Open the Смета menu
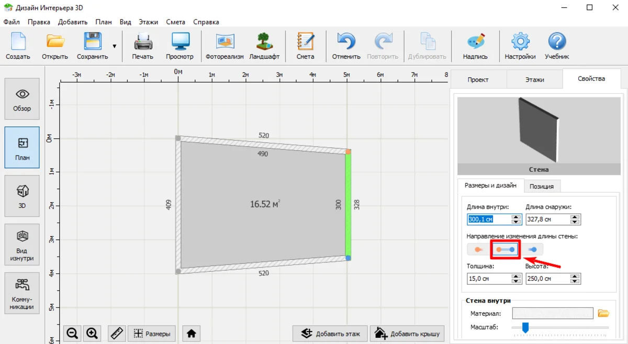The image size is (628, 344). click(x=176, y=22)
